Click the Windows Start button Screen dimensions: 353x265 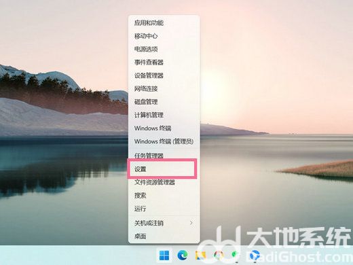tap(164, 255)
